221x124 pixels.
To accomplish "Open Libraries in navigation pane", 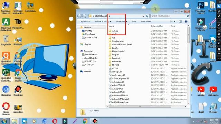I will coord(87,44).
